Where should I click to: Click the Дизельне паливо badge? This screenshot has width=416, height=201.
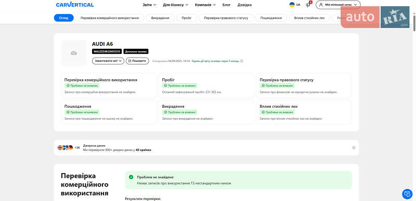(x=136, y=51)
